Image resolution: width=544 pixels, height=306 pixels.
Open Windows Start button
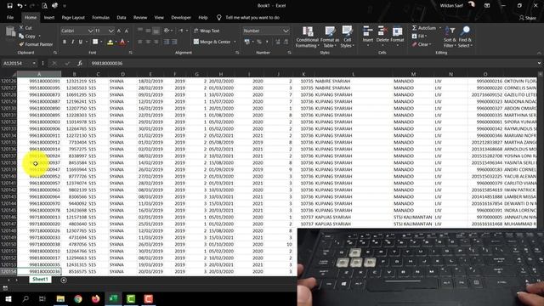coord(8,298)
